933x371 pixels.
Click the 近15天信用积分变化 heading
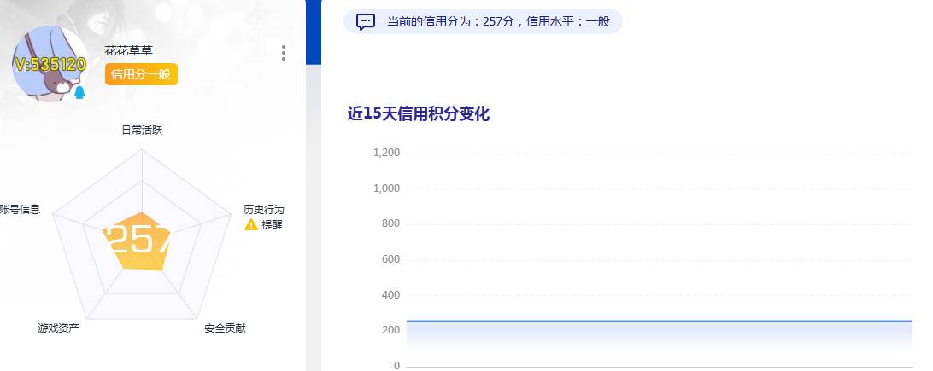coord(419,113)
